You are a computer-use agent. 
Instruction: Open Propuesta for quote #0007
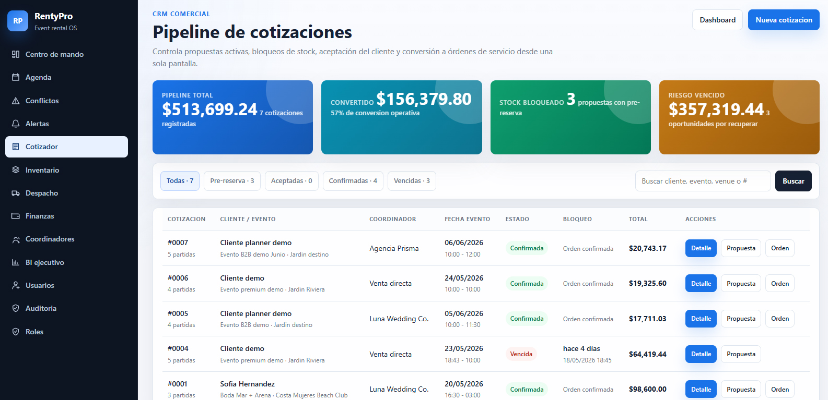tap(741, 248)
